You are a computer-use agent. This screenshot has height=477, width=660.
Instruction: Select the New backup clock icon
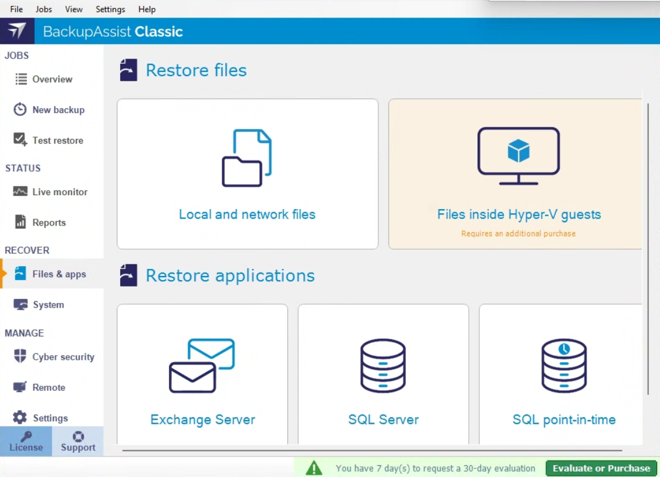click(x=21, y=110)
